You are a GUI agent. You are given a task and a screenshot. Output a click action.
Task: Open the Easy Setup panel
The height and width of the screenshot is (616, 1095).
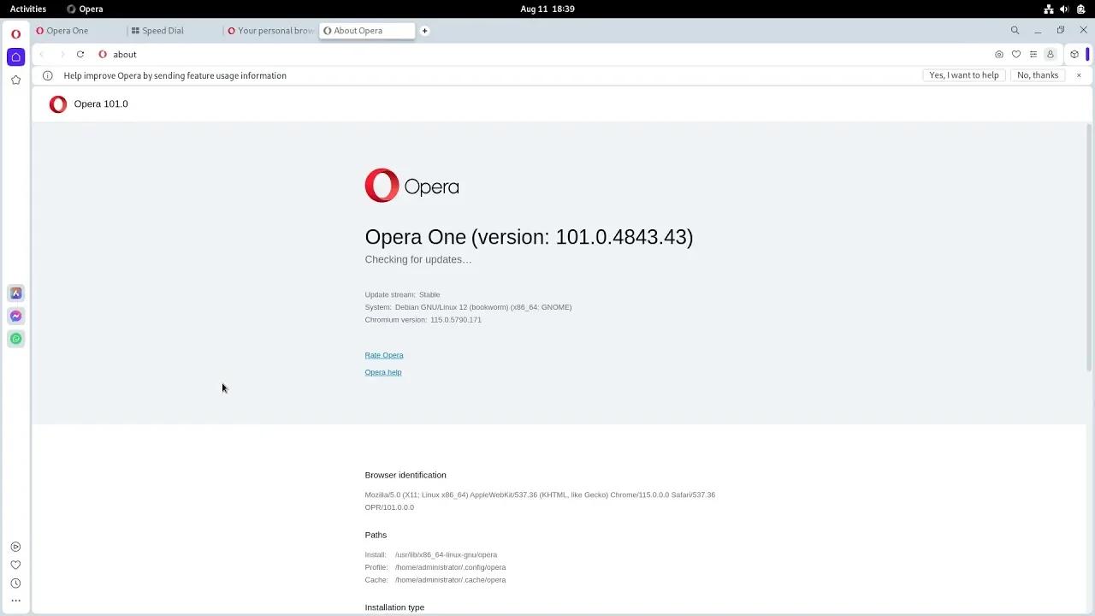[1074, 54]
